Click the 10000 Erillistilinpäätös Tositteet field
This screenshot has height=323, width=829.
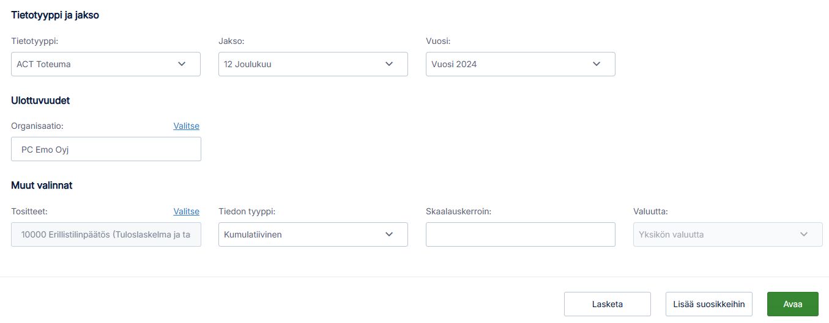coord(106,234)
